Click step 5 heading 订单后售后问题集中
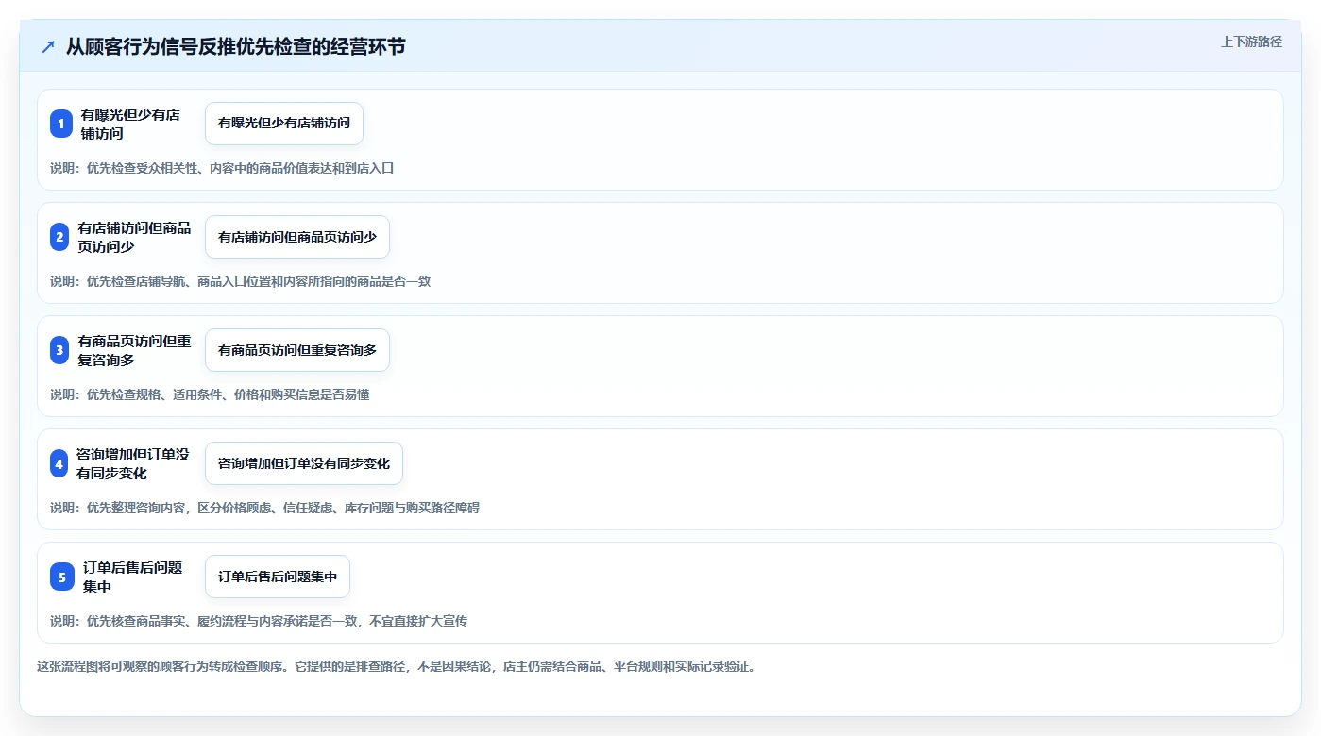 pos(132,577)
